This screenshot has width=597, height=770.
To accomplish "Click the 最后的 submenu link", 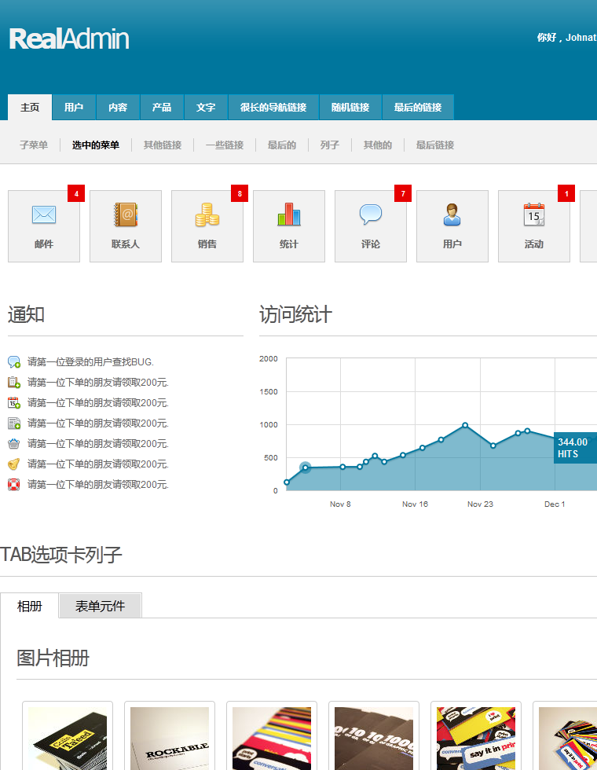I will point(282,145).
